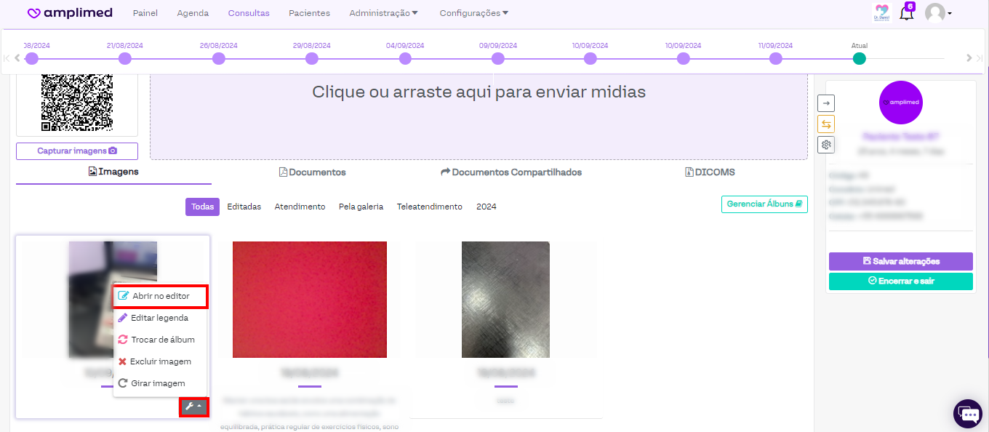Open the red image thumbnail
This screenshot has height=432, width=989.
(x=309, y=300)
